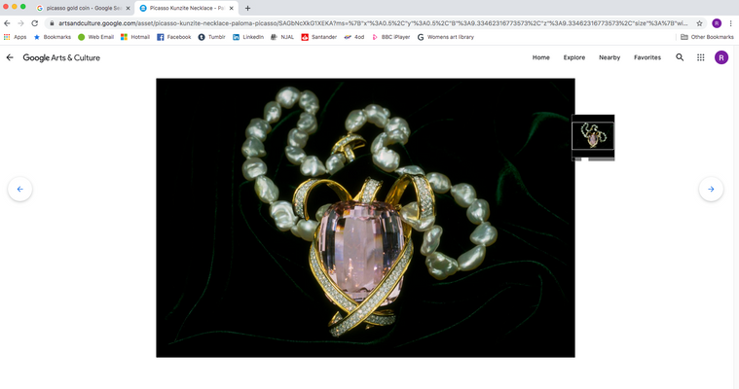Click the address bar URL
739x389 pixels.
pyautogui.click(x=372, y=23)
